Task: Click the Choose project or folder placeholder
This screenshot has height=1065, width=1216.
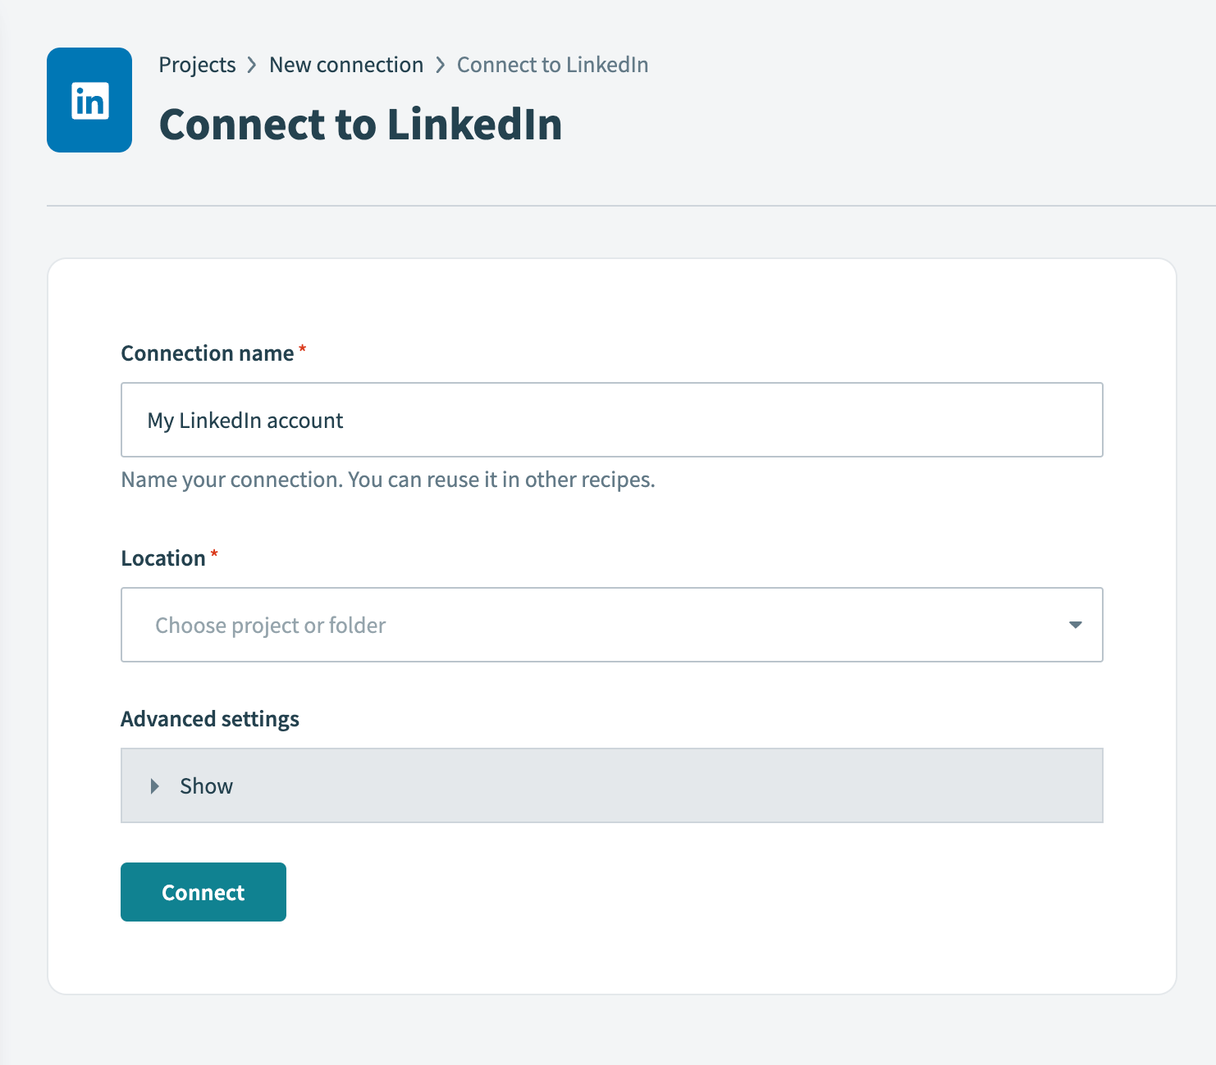Action: pos(270,625)
